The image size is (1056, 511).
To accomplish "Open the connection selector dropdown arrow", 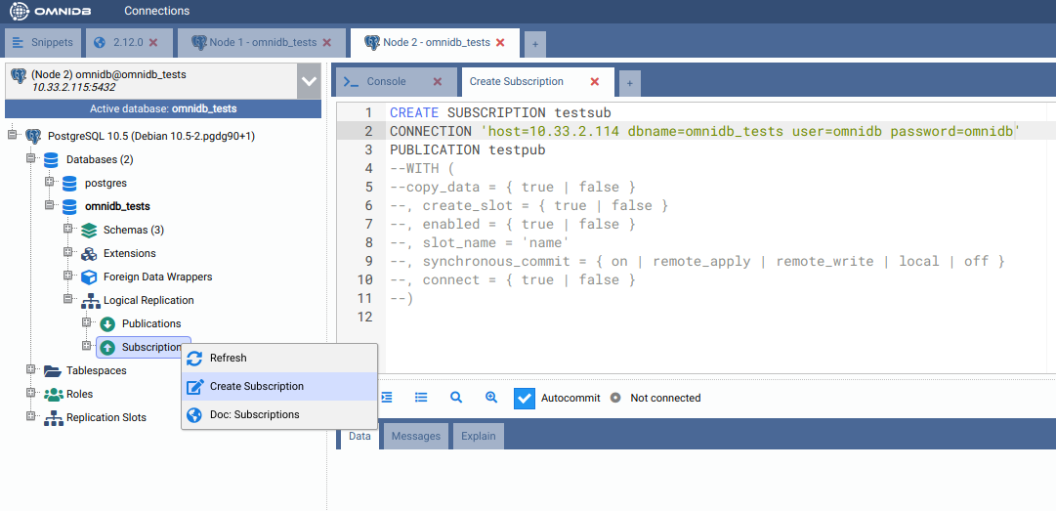I will point(309,81).
